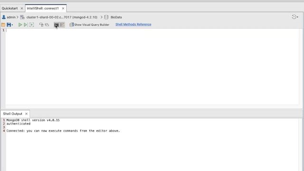
Task: Toggle the raw shell mode icon under the cursor
Action: 56,25
